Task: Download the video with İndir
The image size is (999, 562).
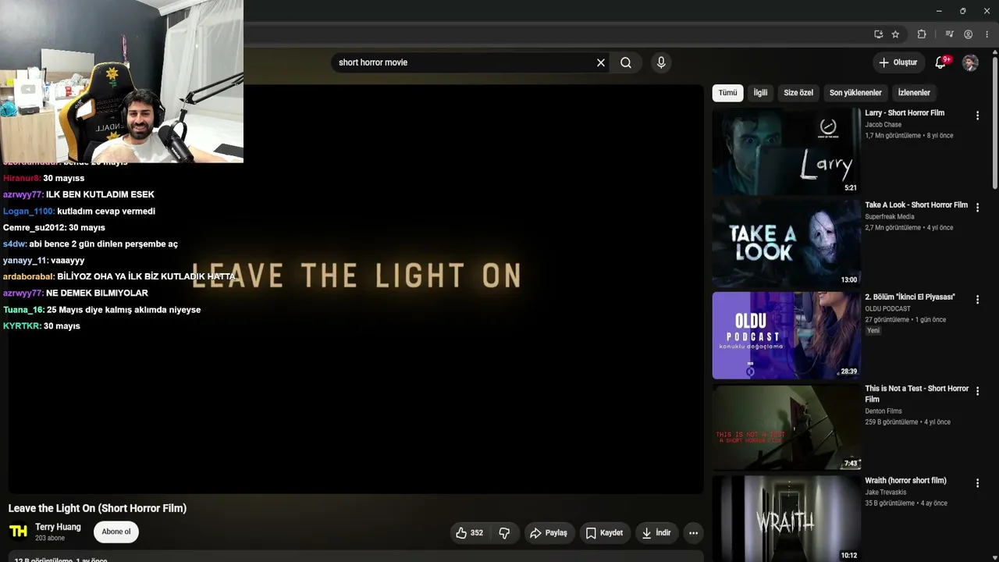Action: tap(656, 533)
